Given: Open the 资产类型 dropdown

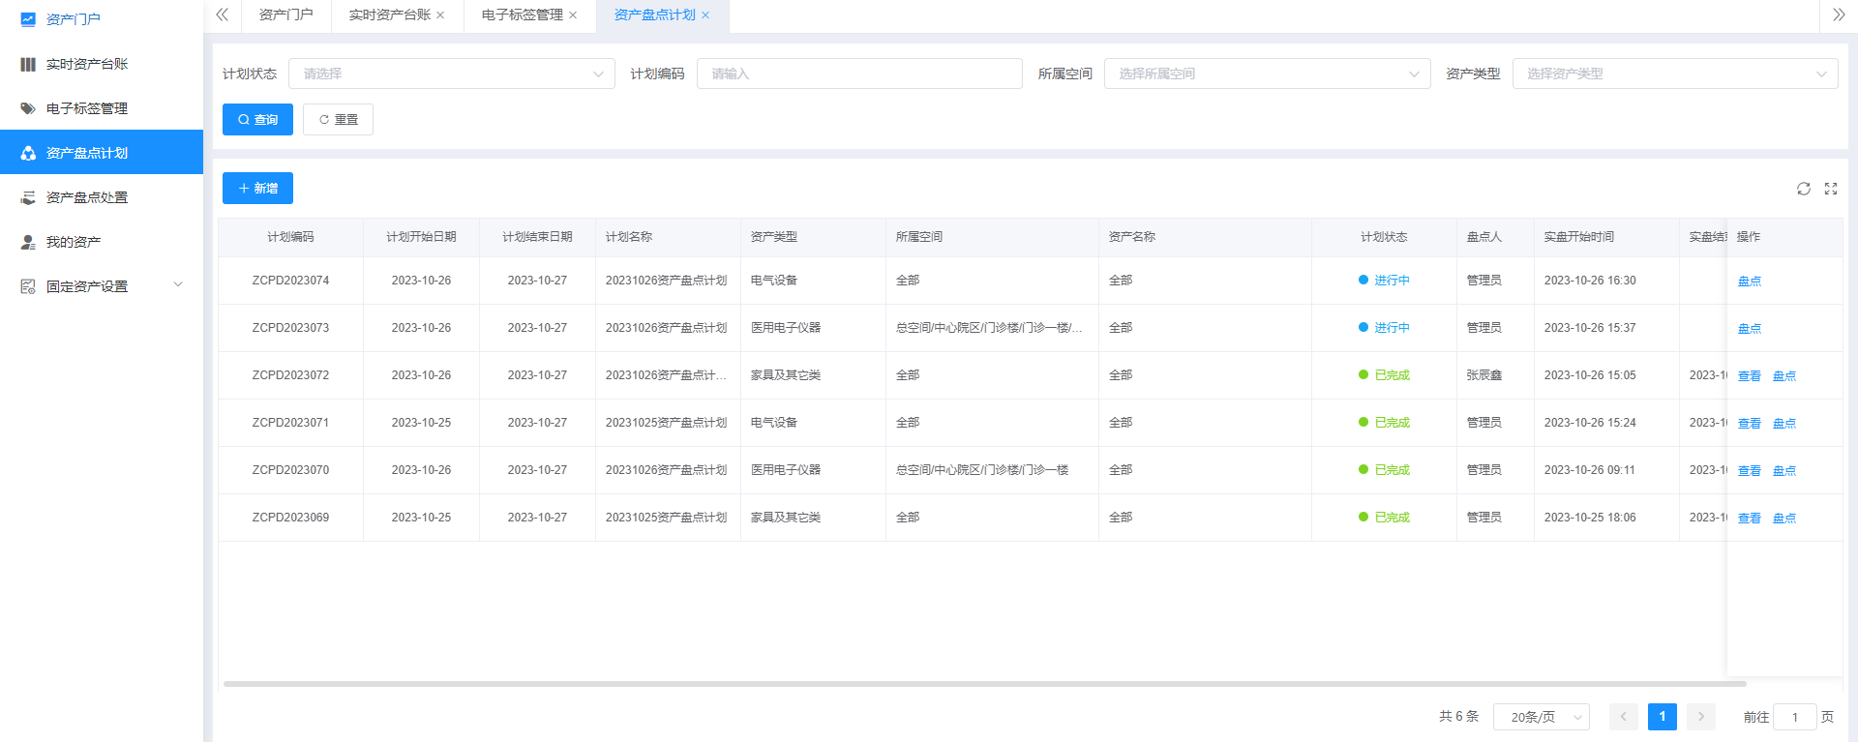Looking at the screenshot, I should tap(1674, 74).
